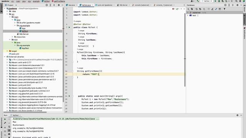Expand the test data source in Database panel
The image size is (246, 138).
pyautogui.click(x=188, y=15)
